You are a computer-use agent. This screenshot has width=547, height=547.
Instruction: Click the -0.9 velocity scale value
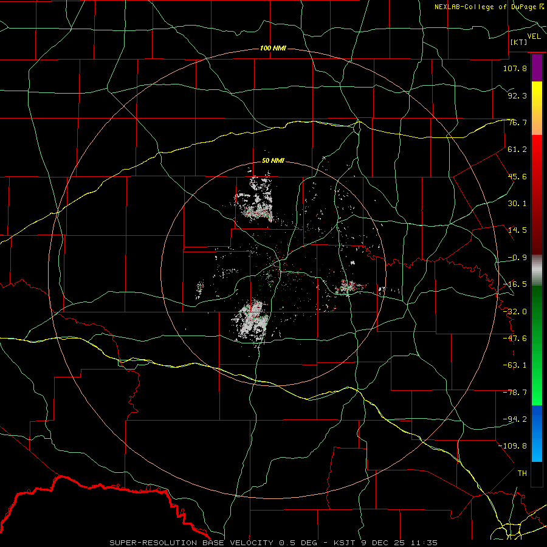517,258
